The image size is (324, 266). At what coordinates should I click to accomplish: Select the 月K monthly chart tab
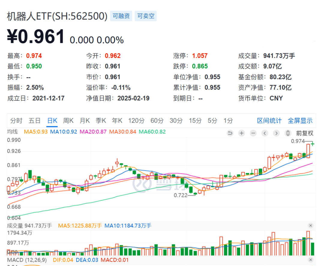pos(85,121)
